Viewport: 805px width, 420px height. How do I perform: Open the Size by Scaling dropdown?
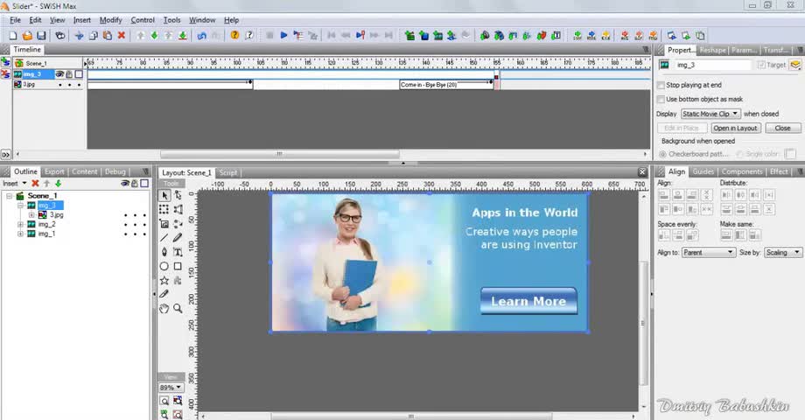[782, 252]
